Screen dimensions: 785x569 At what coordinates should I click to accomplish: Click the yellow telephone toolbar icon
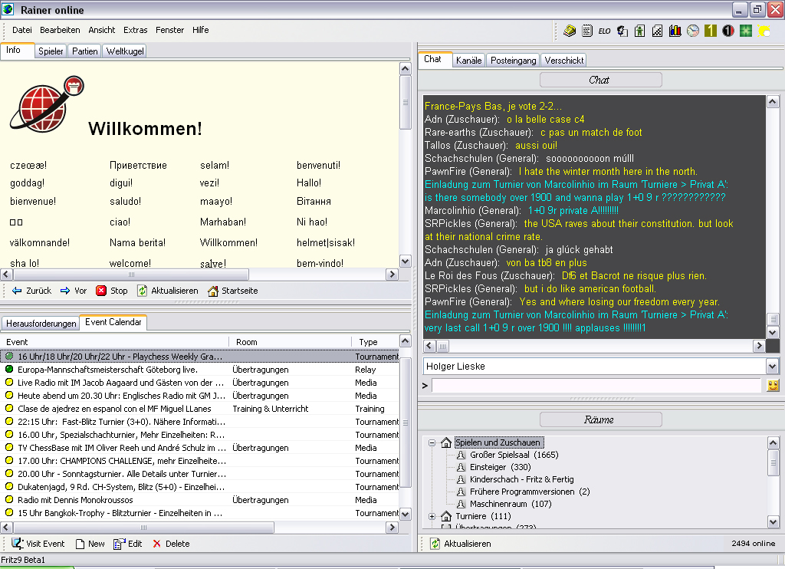point(570,31)
